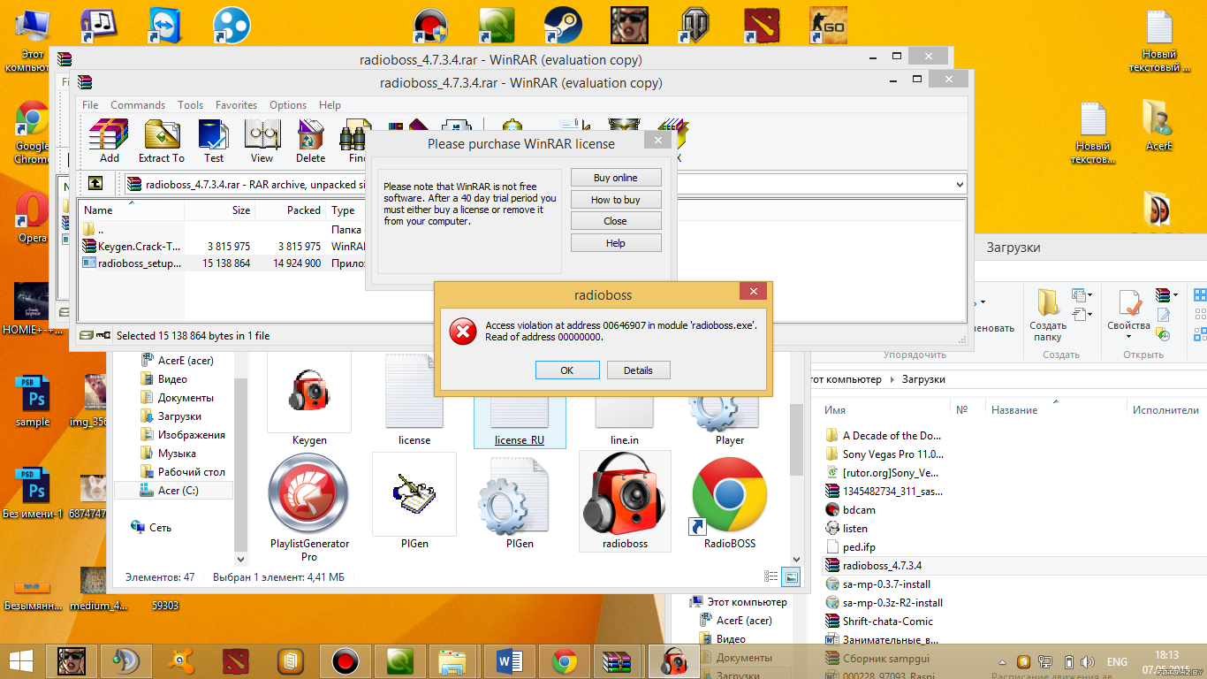Click WinRAR taskbar icon
This screenshot has height=679, width=1207.
[x=615, y=660]
